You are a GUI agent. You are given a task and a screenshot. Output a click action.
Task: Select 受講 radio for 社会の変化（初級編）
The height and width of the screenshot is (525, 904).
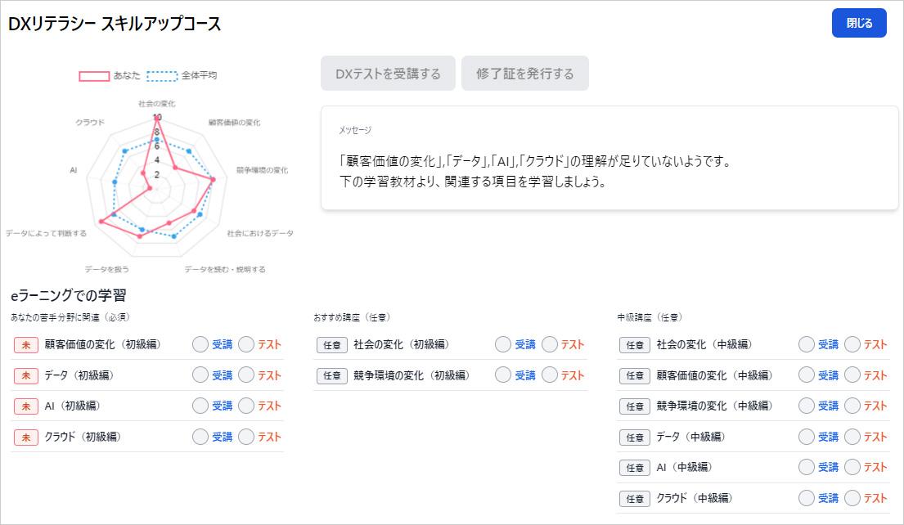tap(501, 344)
